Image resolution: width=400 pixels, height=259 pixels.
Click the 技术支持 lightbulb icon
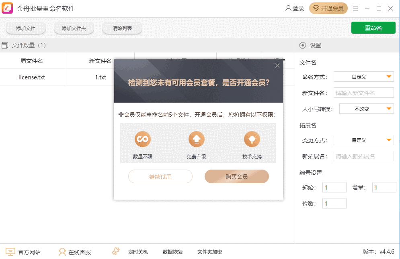252,139
